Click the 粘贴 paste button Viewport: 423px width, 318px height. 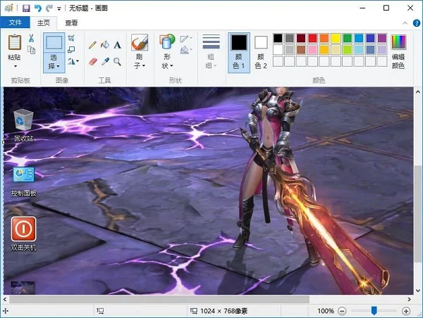[x=14, y=49]
